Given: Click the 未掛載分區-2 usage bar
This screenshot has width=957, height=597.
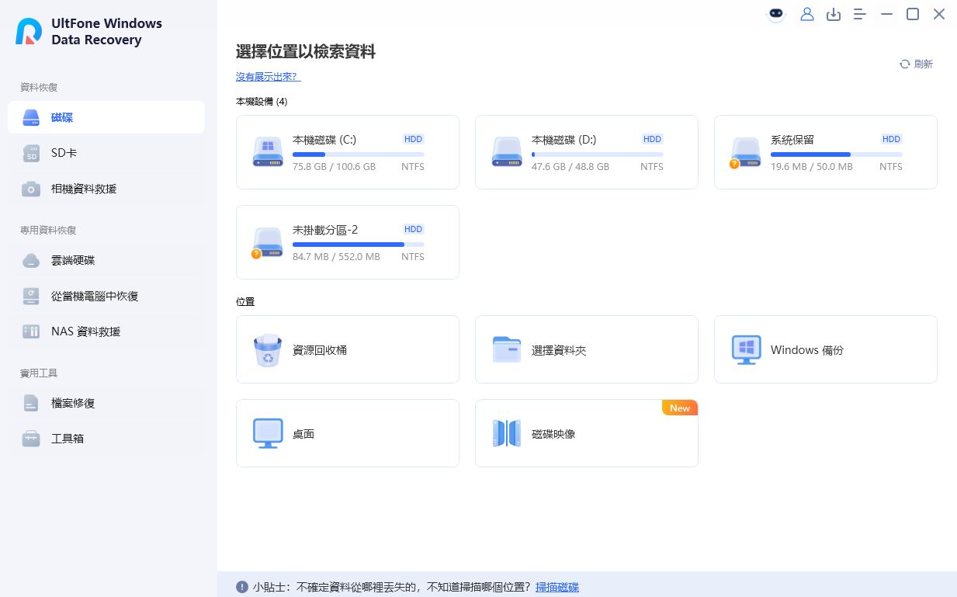Looking at the screenshot, I should click(359, 245).
